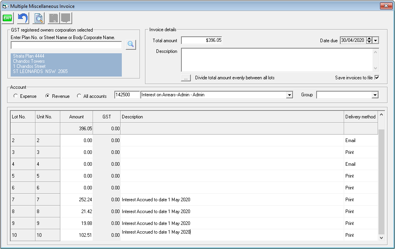
Task: Close the Multiple Miscellaneous Invoice window
Action: 386,6
